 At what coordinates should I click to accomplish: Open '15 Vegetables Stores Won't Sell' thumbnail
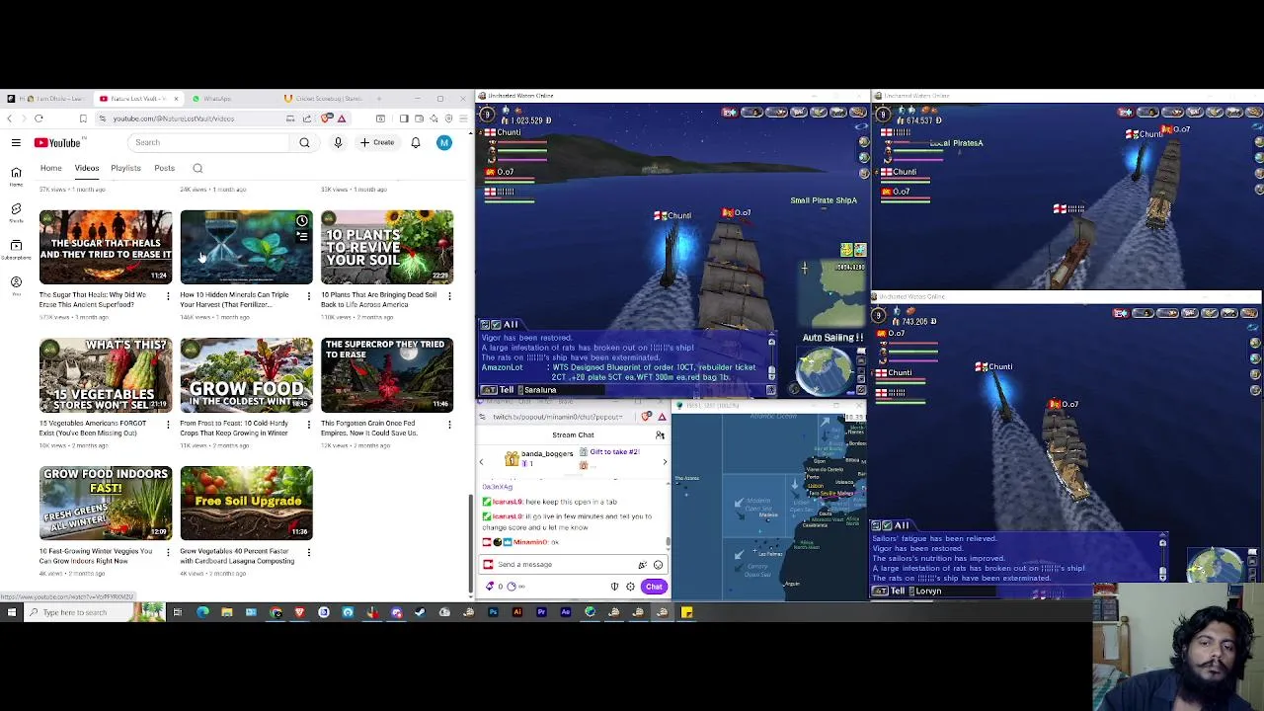106,375
